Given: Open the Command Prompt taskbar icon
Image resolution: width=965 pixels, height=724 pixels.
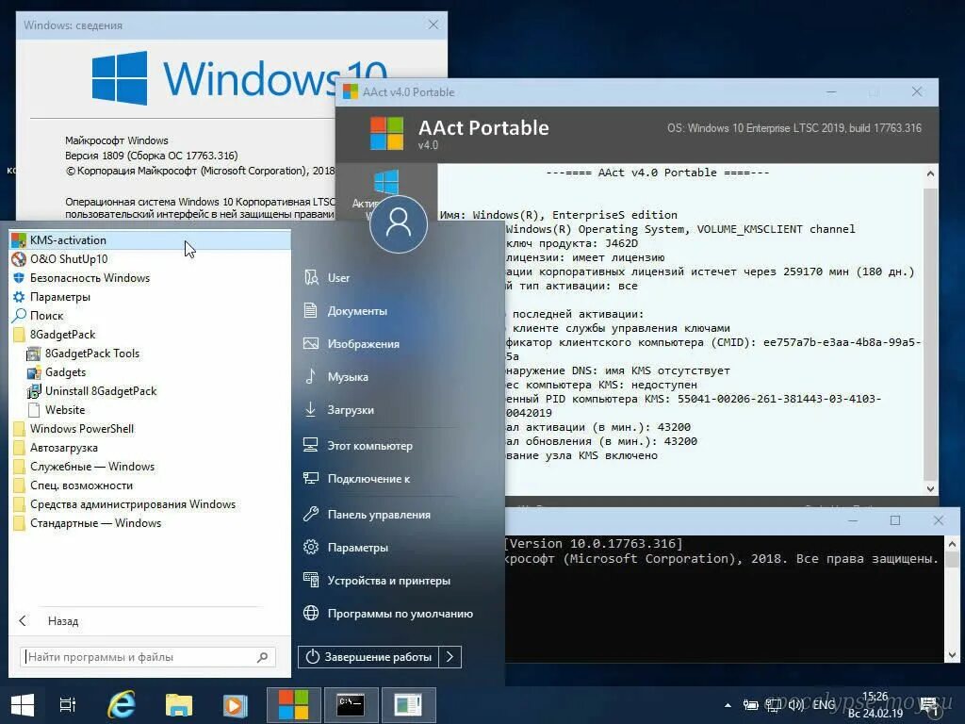Looking at the screenshot, I should click(x=350, y=704).
